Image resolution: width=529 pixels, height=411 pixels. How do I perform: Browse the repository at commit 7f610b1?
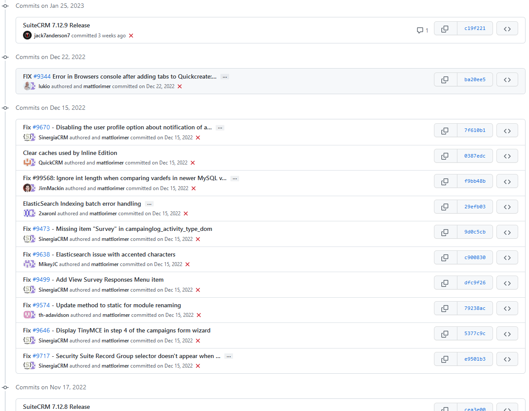pyautogui.click(x=507, y=131)
